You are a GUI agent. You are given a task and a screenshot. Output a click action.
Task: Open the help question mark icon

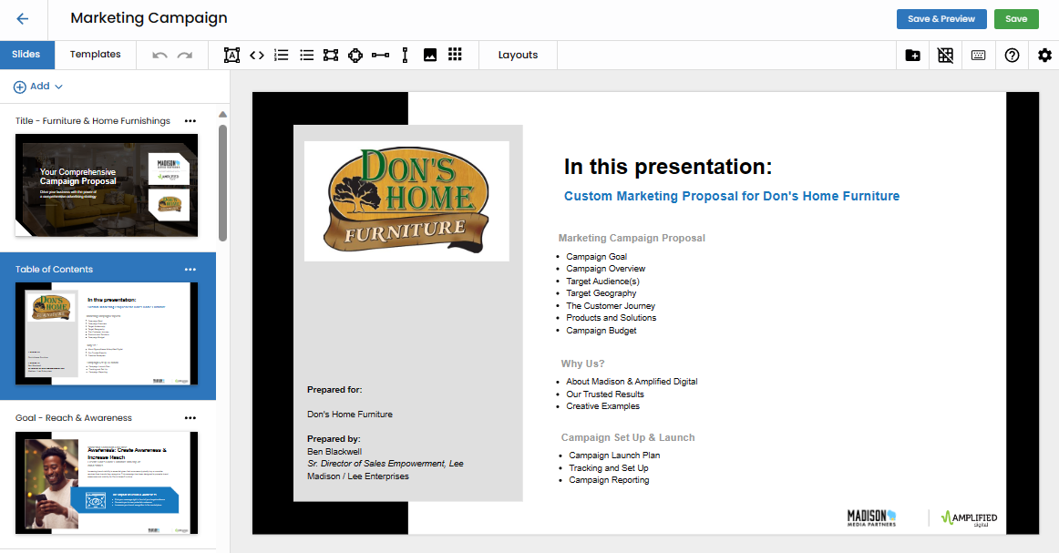point(1012,56)
